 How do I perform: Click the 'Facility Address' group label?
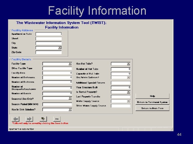[22, 30]
